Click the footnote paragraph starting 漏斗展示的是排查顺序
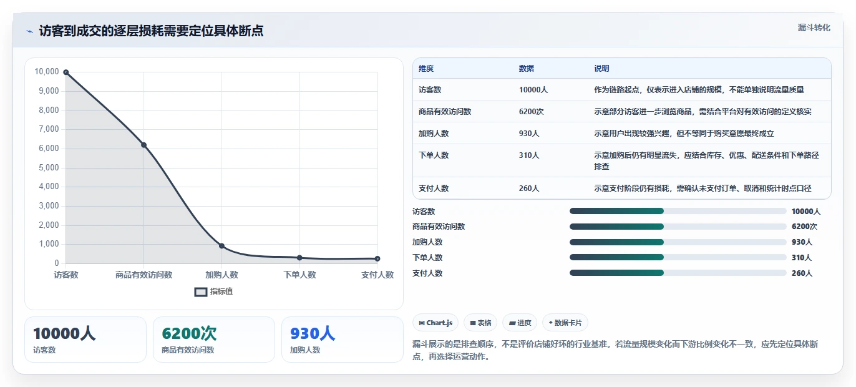The image size is (856, 387). point(615,350)
